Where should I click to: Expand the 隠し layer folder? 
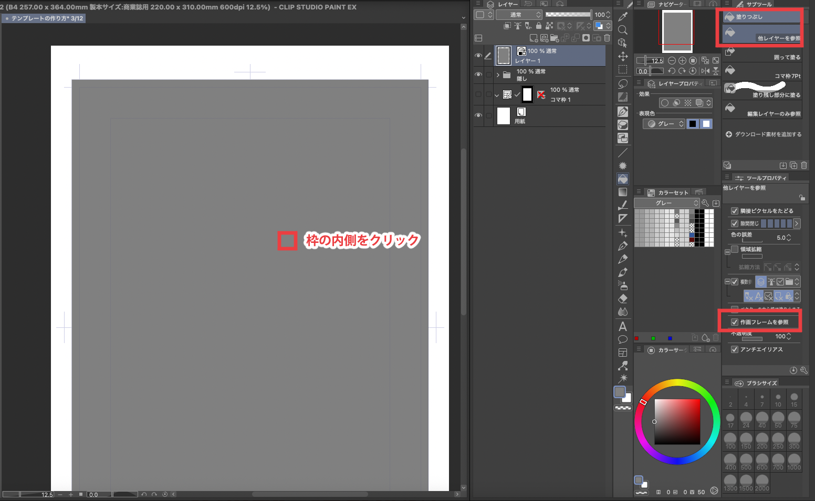point(498,75)
